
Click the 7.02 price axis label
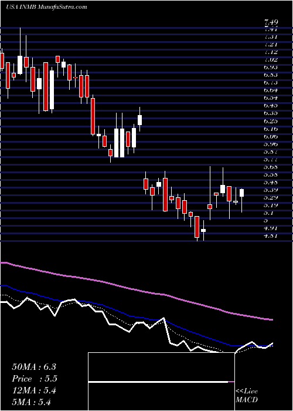[271, 59]
